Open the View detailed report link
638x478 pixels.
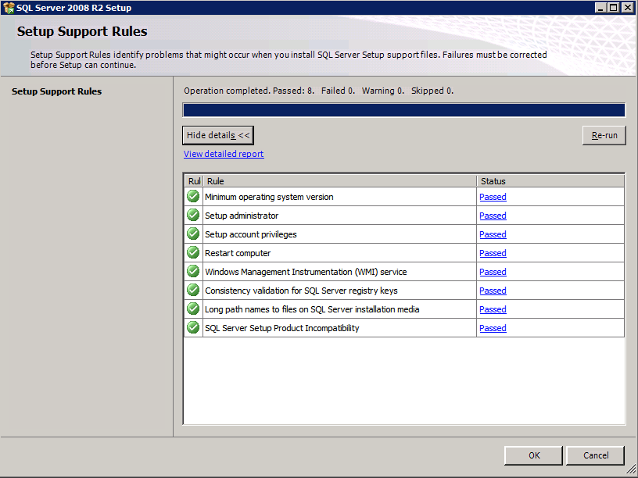coord(224,154)
